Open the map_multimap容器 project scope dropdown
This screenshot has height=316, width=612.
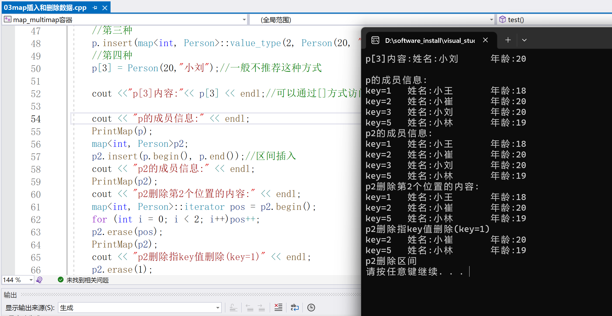pos(244,20)
